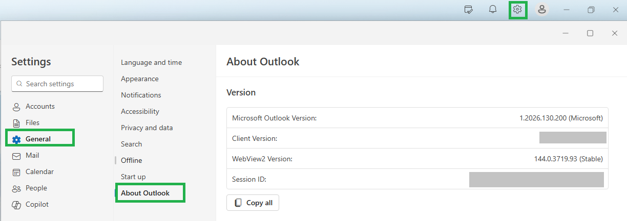Screen dimensions: 627x221
Task: Select the General settings category
Action: click(x=38, y=139)
